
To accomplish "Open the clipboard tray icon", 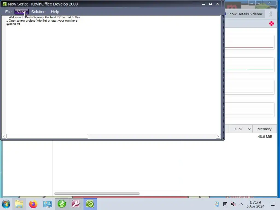I will [x=225, y=204].
